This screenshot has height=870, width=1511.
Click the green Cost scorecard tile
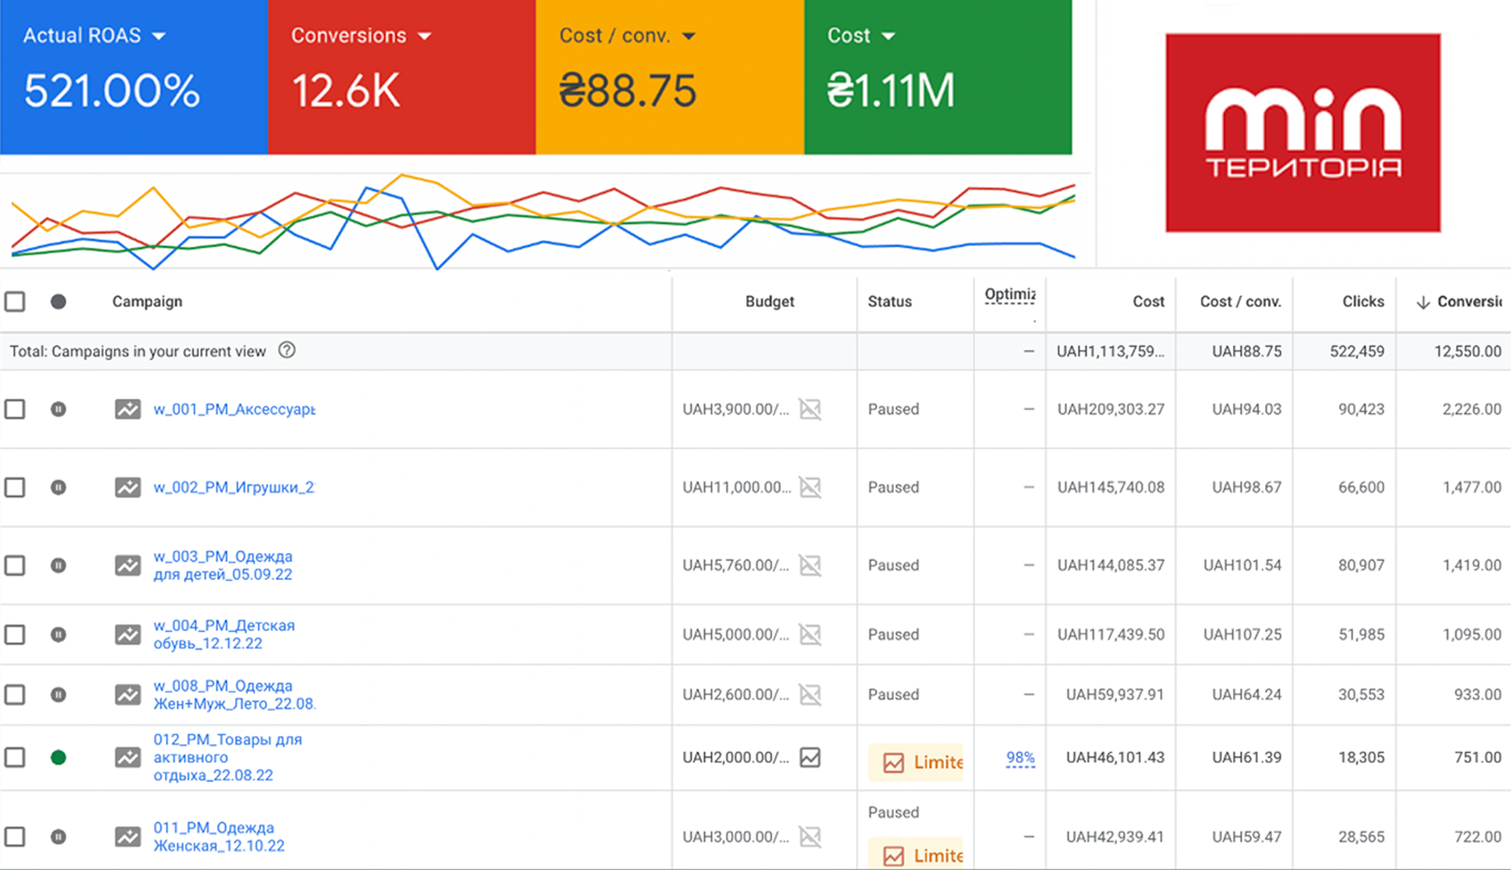point(938,77)
